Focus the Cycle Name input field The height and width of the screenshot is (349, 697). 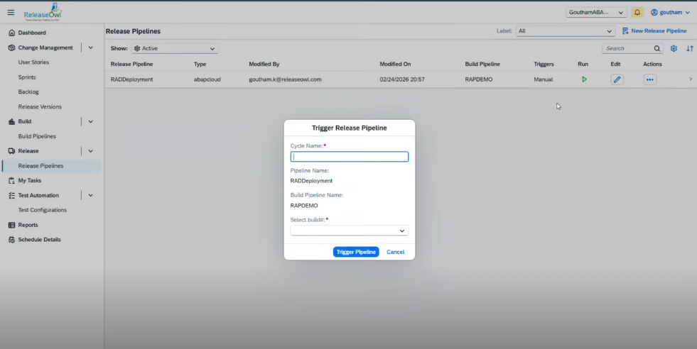pyautogui.click(x=349, y=157)
